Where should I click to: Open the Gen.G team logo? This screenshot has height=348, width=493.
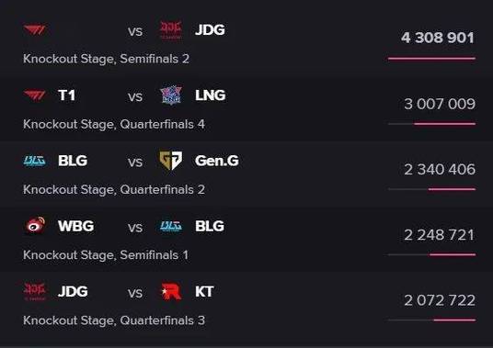point(171,161)
